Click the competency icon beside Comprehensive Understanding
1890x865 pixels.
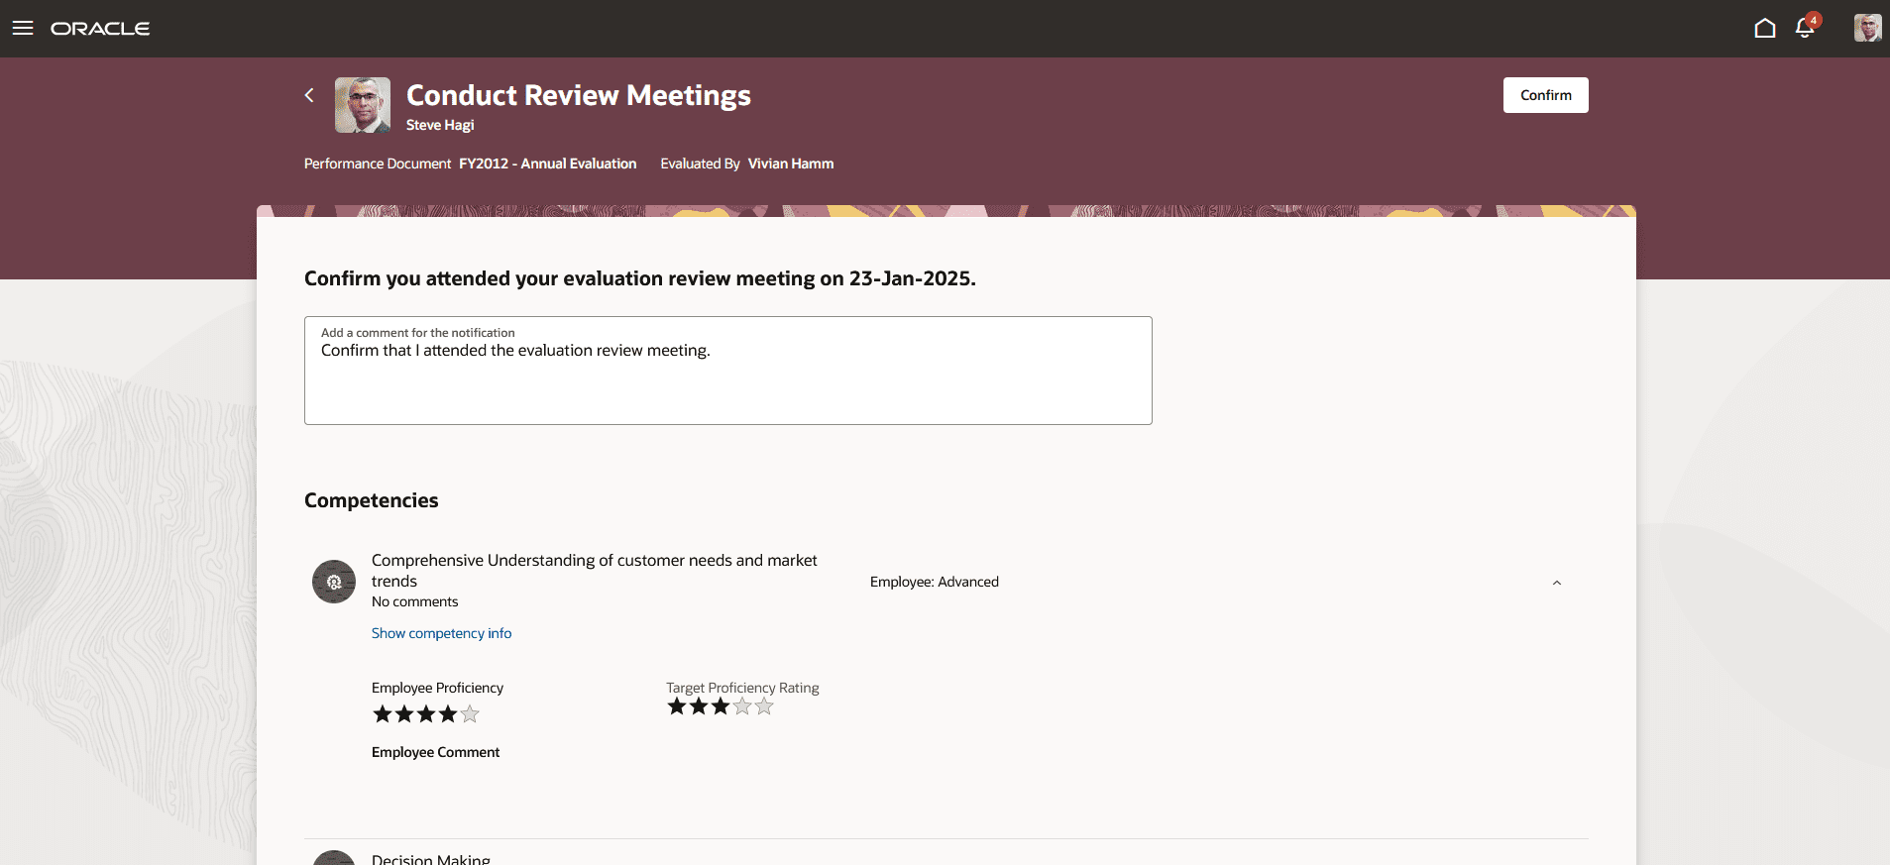tap(334, 582)
